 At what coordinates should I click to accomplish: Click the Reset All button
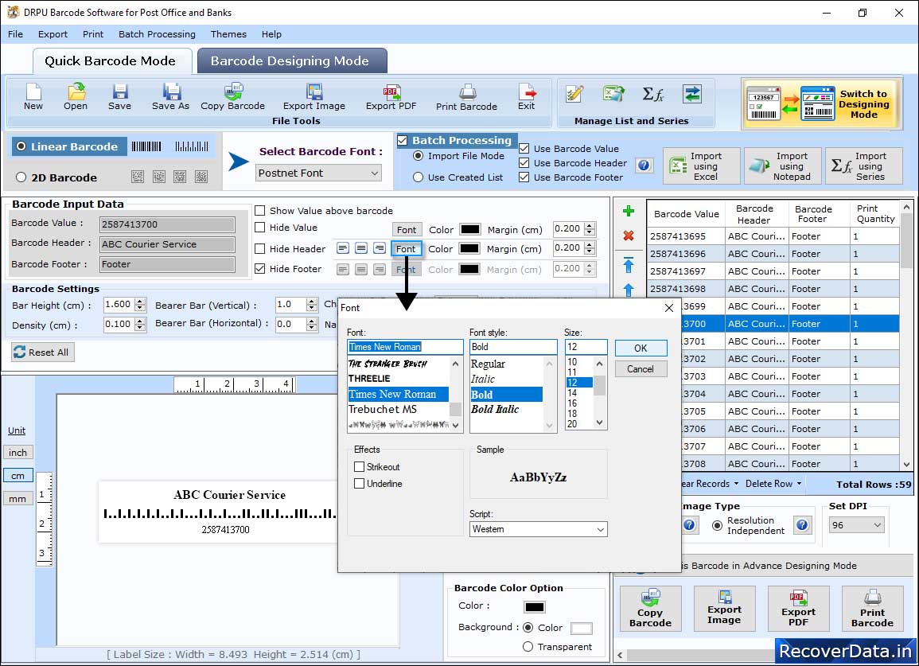click(43, 352)
